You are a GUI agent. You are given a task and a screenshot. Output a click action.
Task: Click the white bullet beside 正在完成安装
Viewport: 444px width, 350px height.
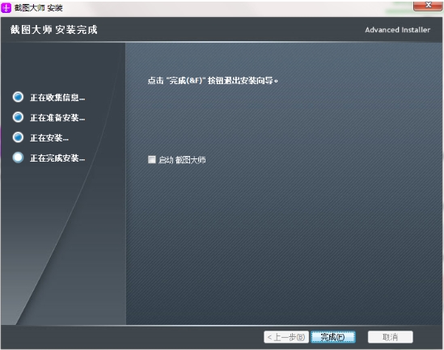coord(18,158)
